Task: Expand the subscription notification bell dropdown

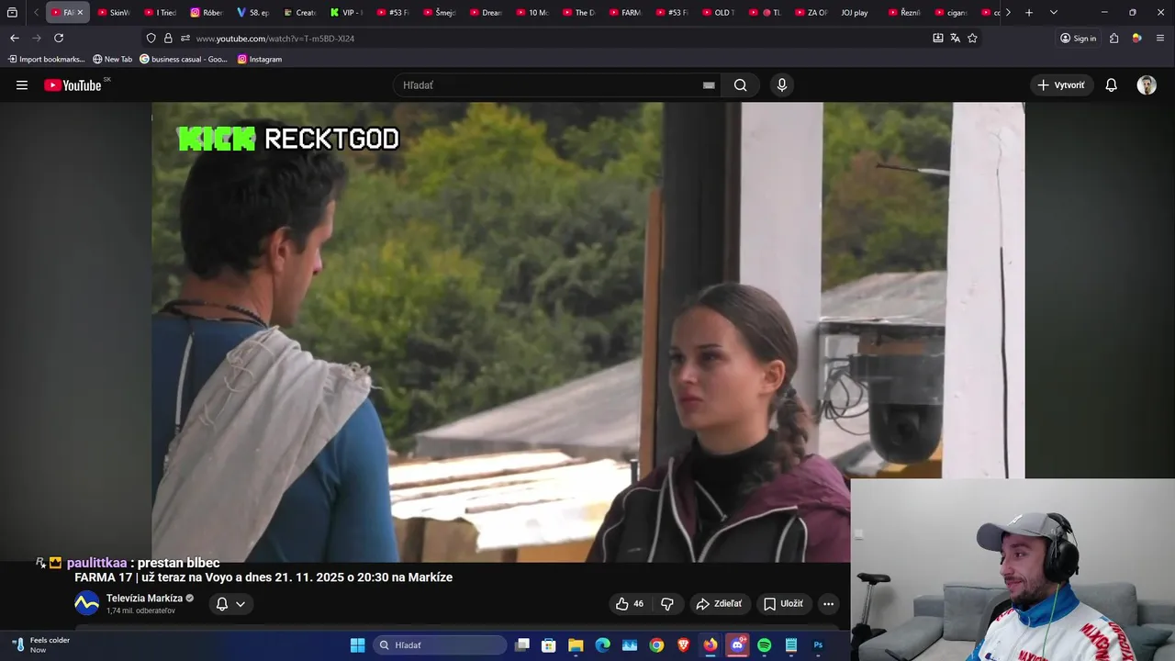Action: [x=230, y=604]
